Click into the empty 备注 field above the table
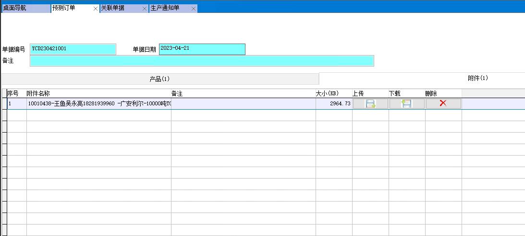Screen dimensions: 525x236 tap(202, 61)
